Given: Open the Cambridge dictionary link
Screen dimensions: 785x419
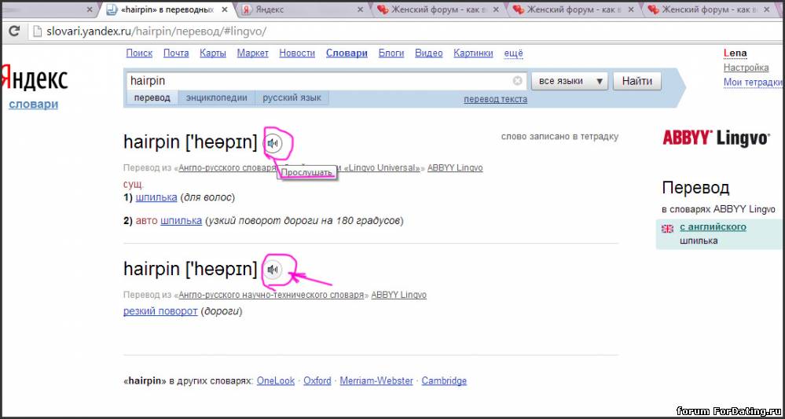Looking at the screenshot, I should (444, 380).
